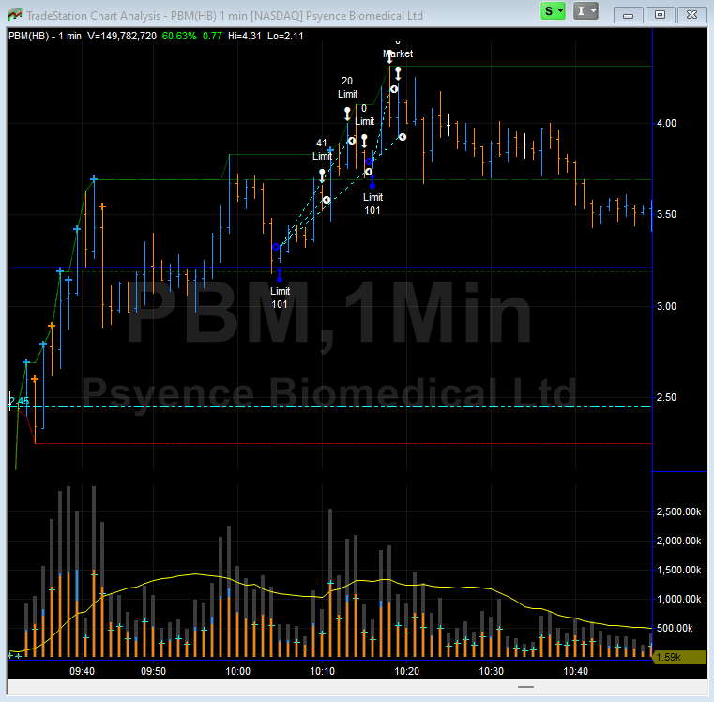Click the white sell arrow under 0 Limit
The height and width of the screenshot is (702, 714).
[364, 141]
